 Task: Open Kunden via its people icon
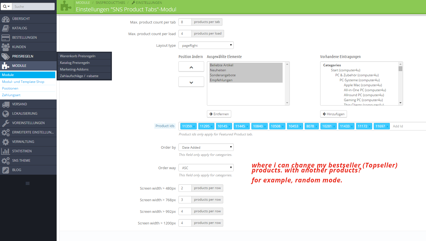coord(6,47)
